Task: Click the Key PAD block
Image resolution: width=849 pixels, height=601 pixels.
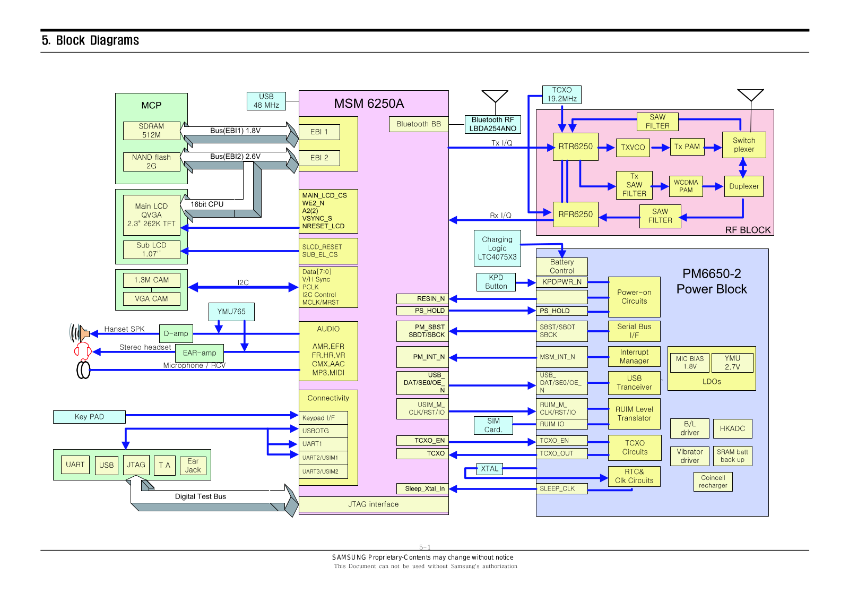Action: coord(89,417)
